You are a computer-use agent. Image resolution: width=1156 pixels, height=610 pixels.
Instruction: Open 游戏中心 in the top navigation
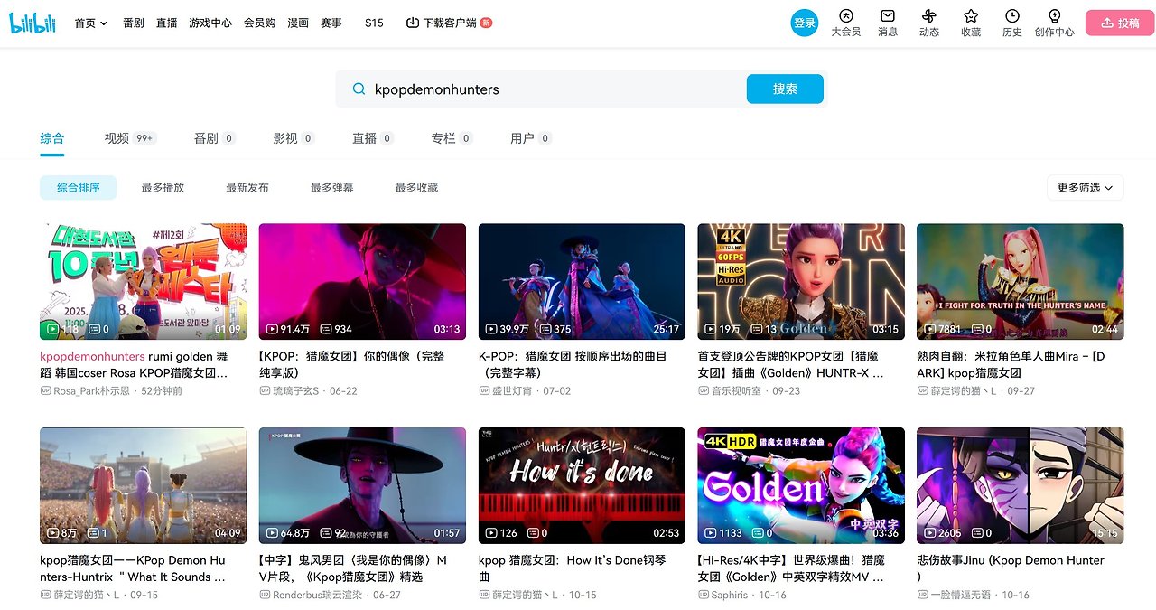(x=210, y=23)
